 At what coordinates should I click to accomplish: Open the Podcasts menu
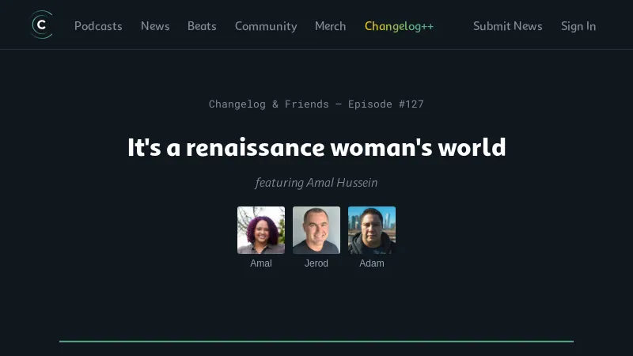pyautogui.click(x=98, y=26)
